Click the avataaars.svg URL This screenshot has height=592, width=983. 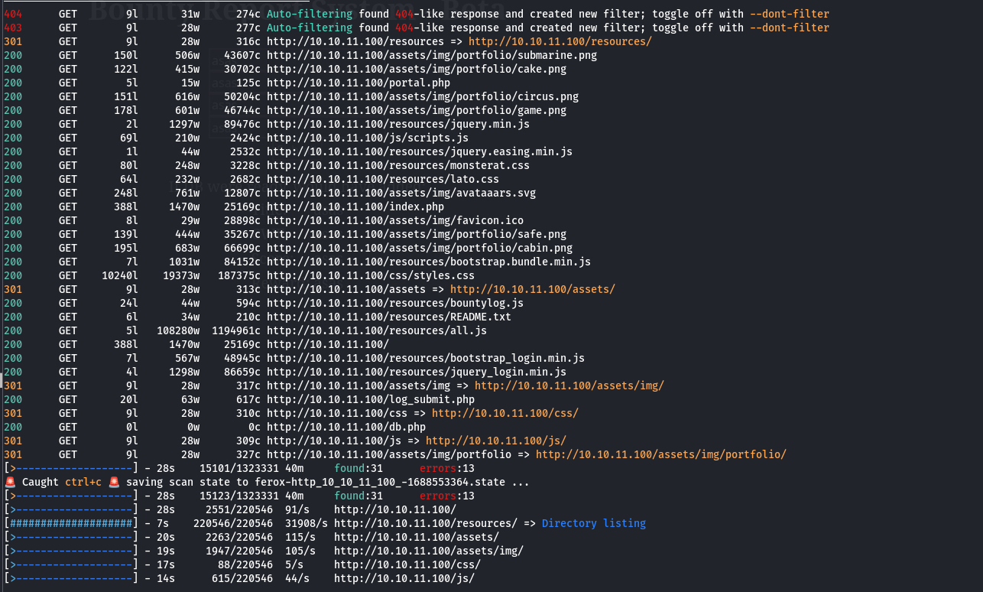coord(401,193)
